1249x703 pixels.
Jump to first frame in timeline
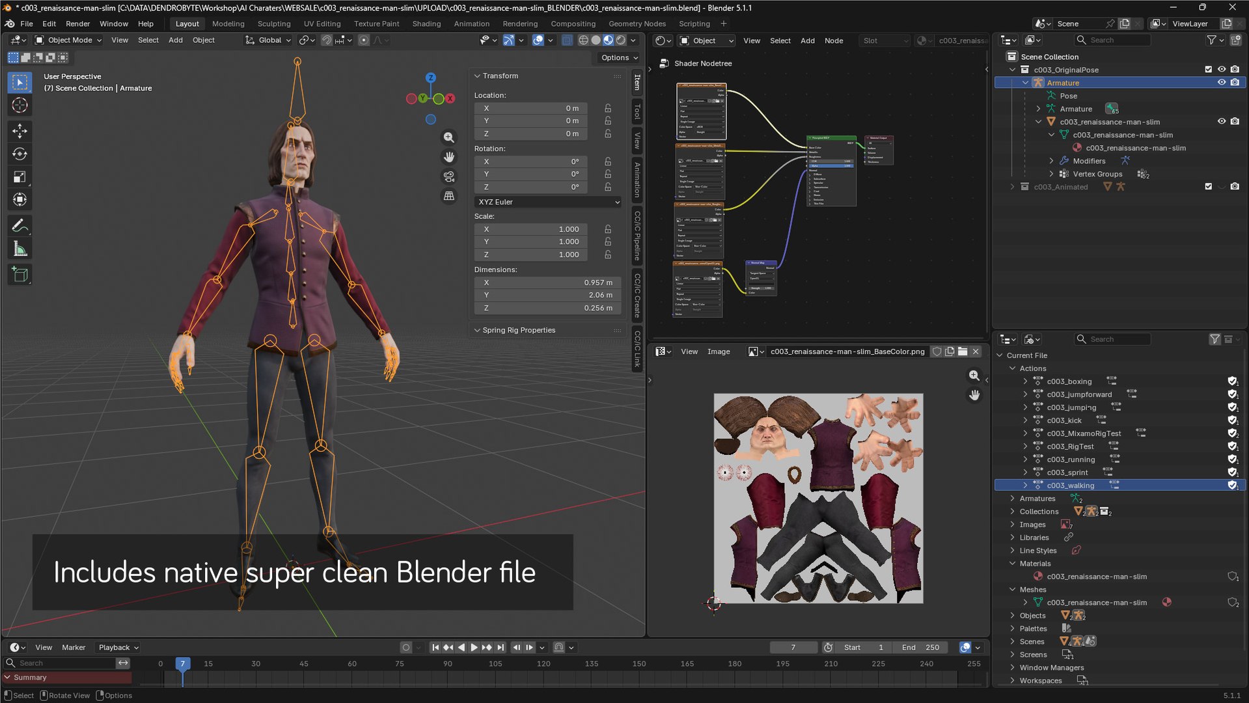pos(435,648)
